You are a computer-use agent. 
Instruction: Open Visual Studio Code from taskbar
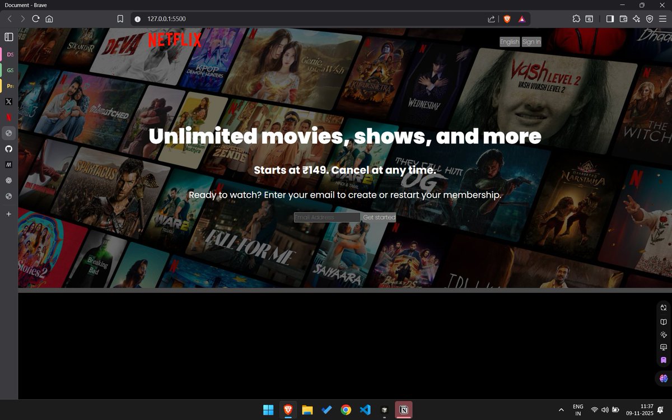click(x=365, y=410)
